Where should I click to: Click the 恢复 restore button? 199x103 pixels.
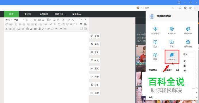pos(95,60)
